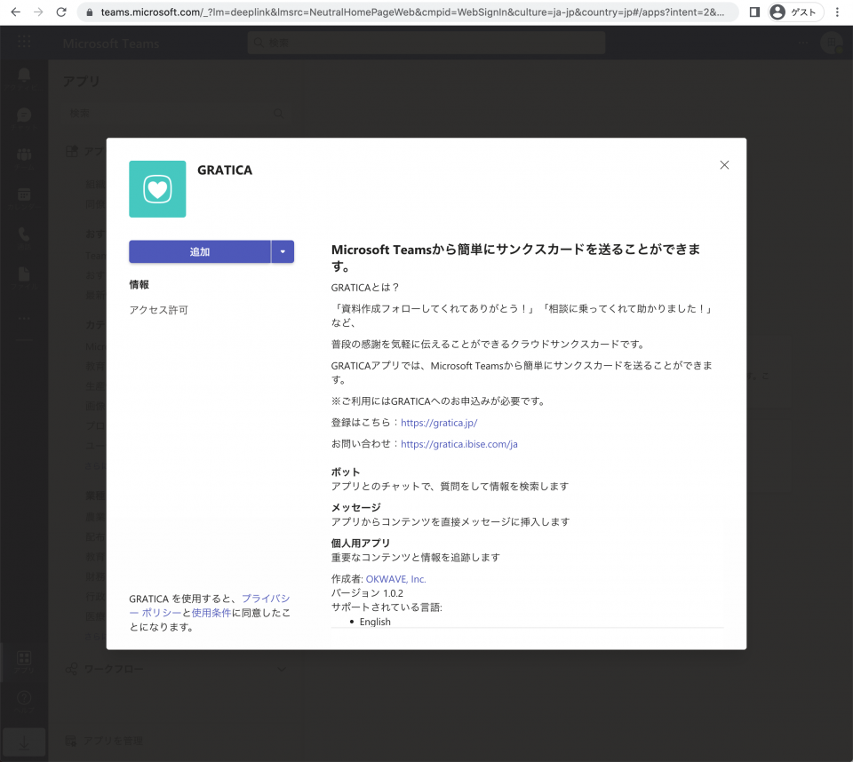Click the lock icon in address bar
Screen dimensions: 853x762
tap(89, 12)
